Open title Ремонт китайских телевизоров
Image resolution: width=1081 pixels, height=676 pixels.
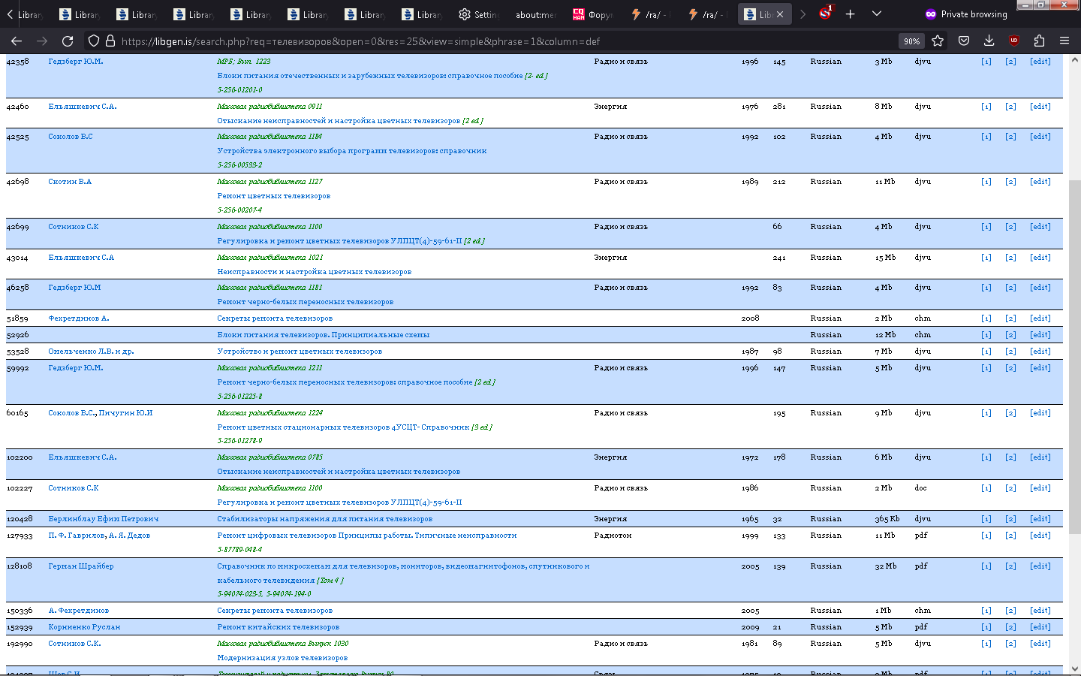[278, 627]
